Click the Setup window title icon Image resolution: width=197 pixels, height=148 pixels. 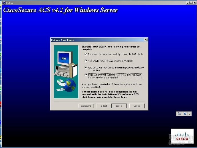(x=4, y=3)
